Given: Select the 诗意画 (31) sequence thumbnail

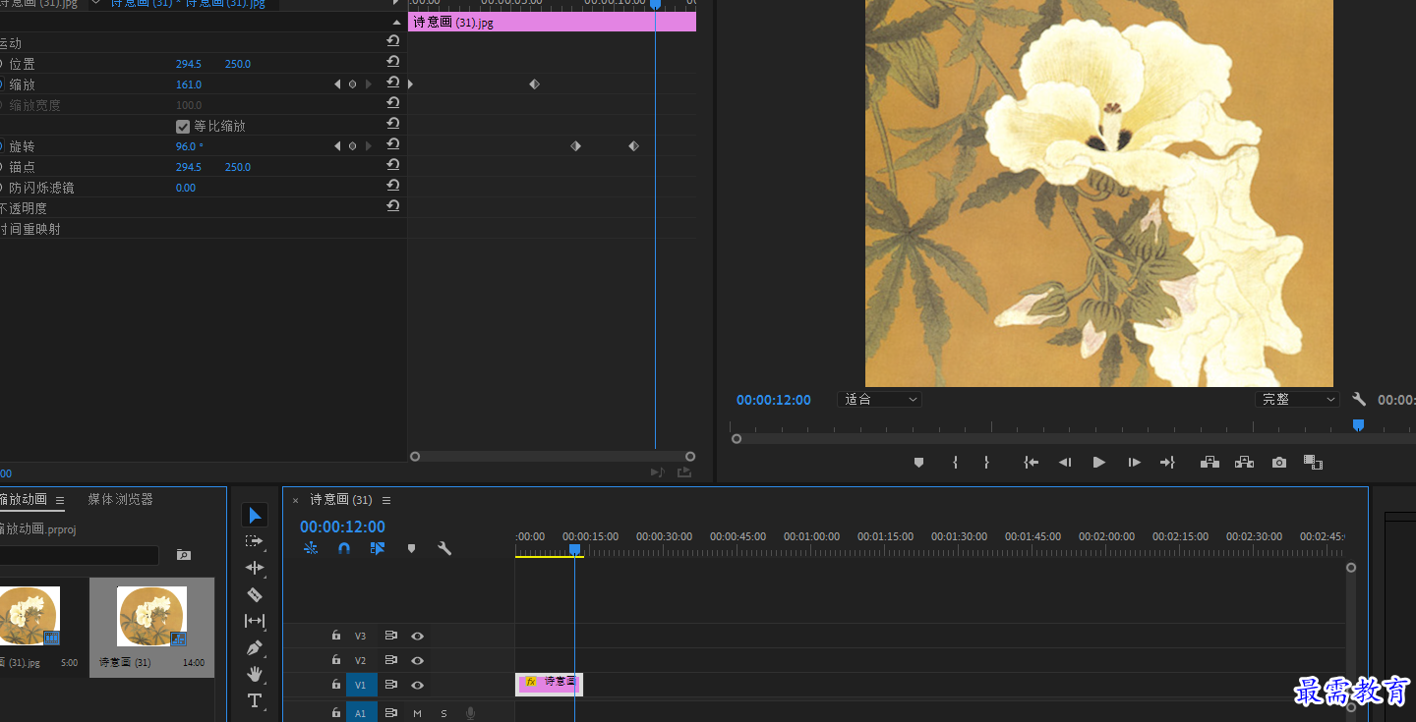Looking at the screenshot, I should 152,616.
